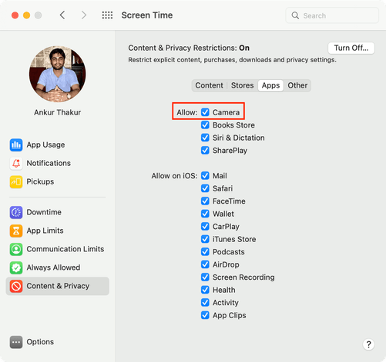
Task: Open Communication Limits label in sidebar
Action: (65, 249)
